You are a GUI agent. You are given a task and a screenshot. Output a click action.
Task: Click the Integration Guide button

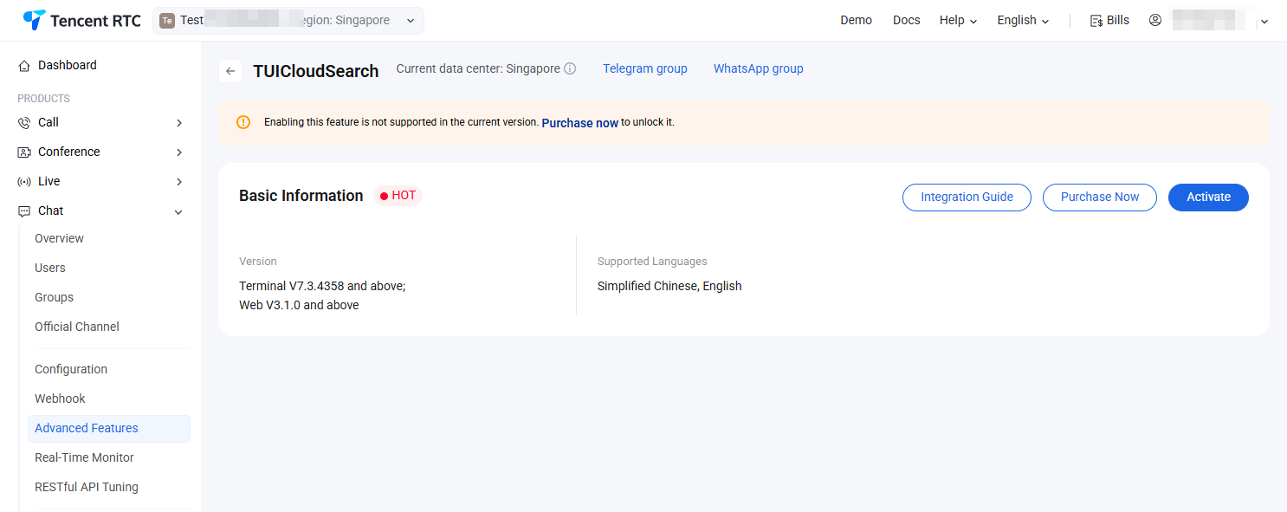coord(967,197)
